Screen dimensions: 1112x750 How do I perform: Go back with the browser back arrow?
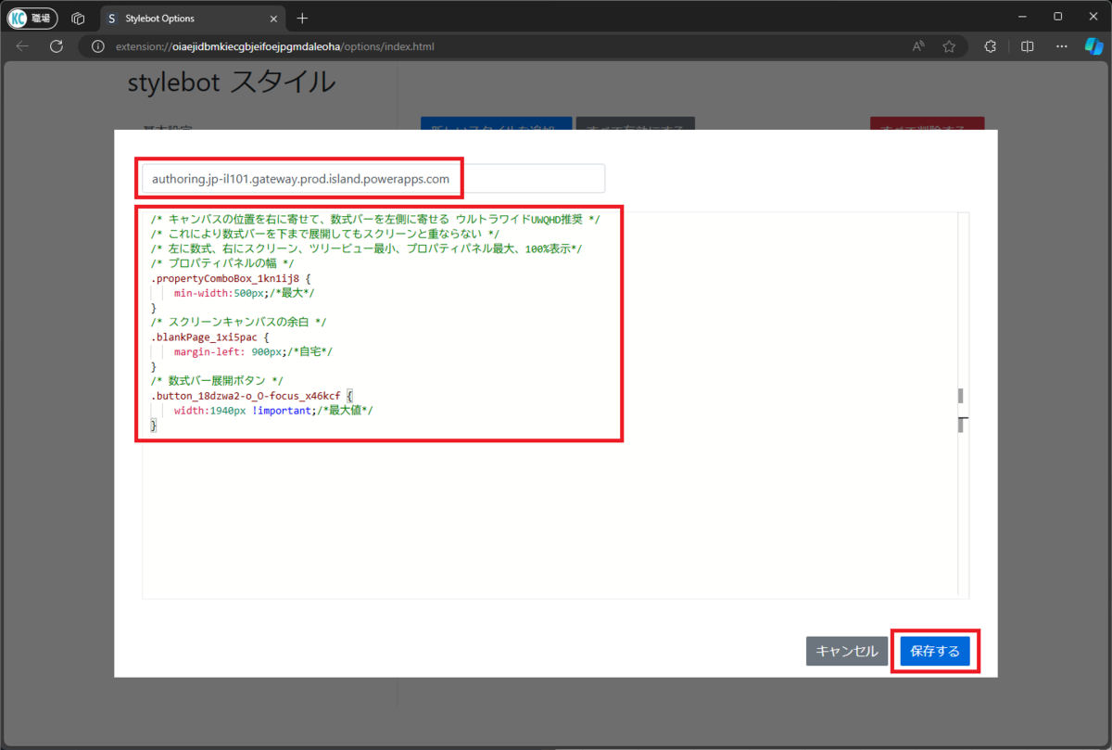coord(22,46)
